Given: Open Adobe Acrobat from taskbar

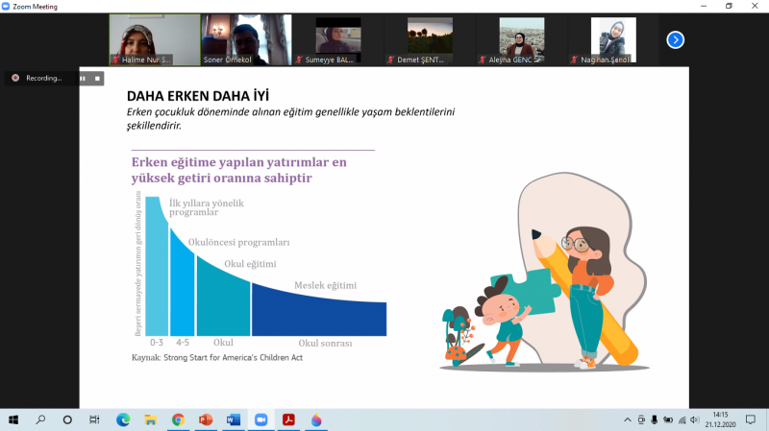Looking at the screenshot, I should click(288, 419).
